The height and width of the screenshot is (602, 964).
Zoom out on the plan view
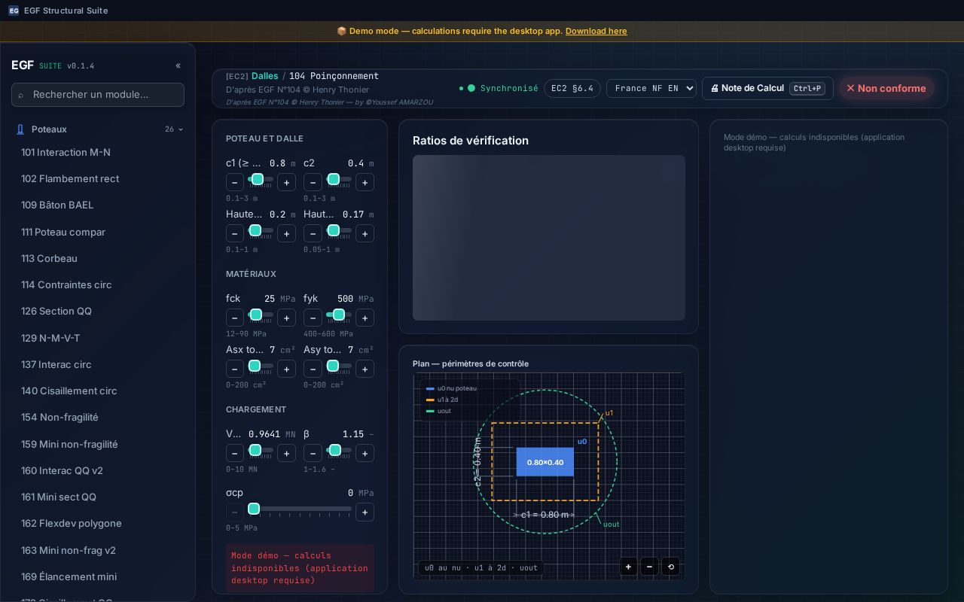tap(649, 567)
